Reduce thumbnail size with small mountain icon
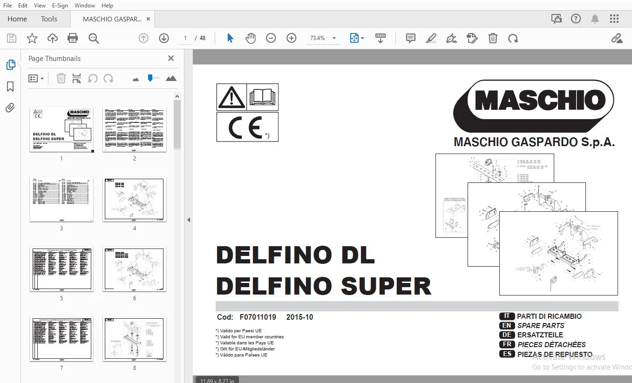 136,79
